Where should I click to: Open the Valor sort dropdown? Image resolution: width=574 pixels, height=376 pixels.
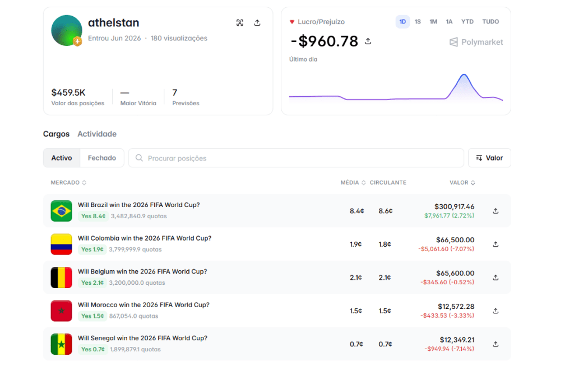pyautogui.click(x=489, y=158)
